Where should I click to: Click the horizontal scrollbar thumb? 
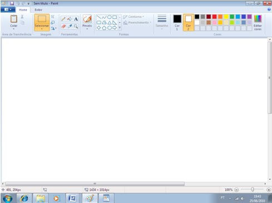95,184
